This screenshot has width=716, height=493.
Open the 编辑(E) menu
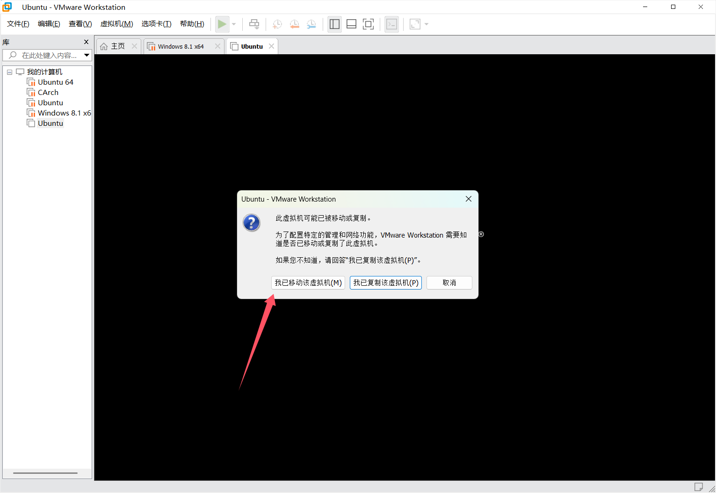coord(49,24)
